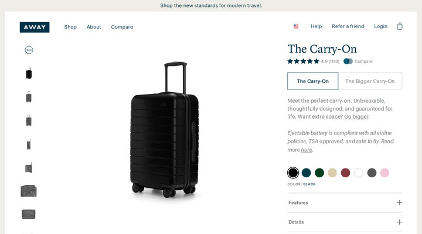The image size is (422, 234).
Task: Expand the Features section
Action: [x=298, y=203]
